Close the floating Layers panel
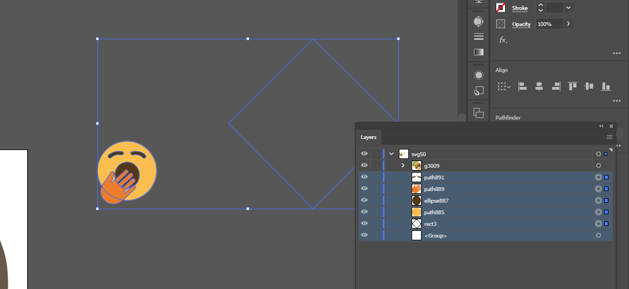This screenshot has height=289, width=629. click(x=611, y=126)
